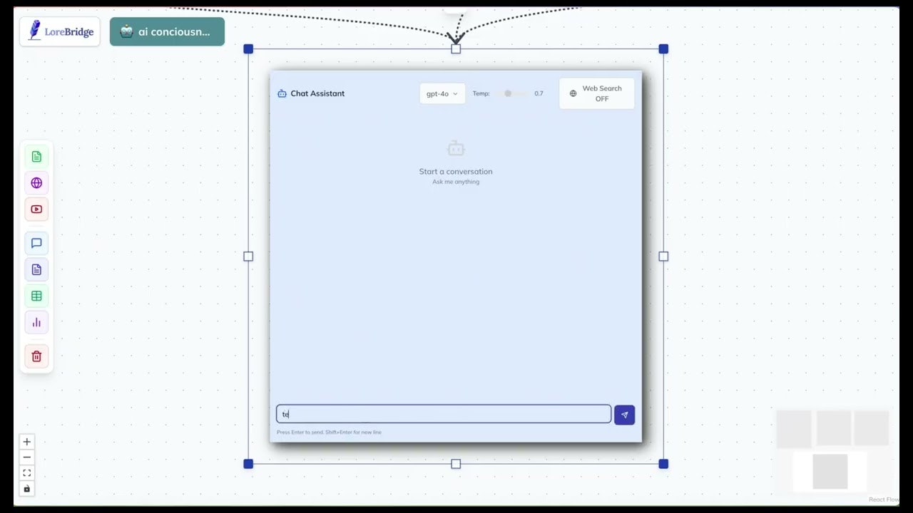Add a purple text document node

[36, 269]
